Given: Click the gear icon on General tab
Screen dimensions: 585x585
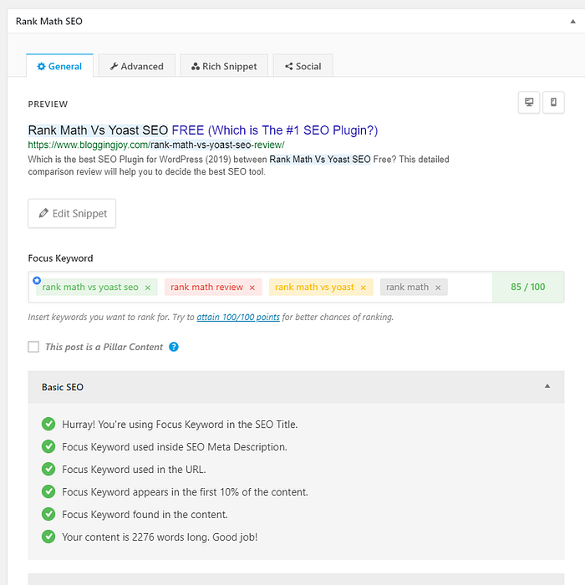Looking at the screenshot, I should pos(42,66).
